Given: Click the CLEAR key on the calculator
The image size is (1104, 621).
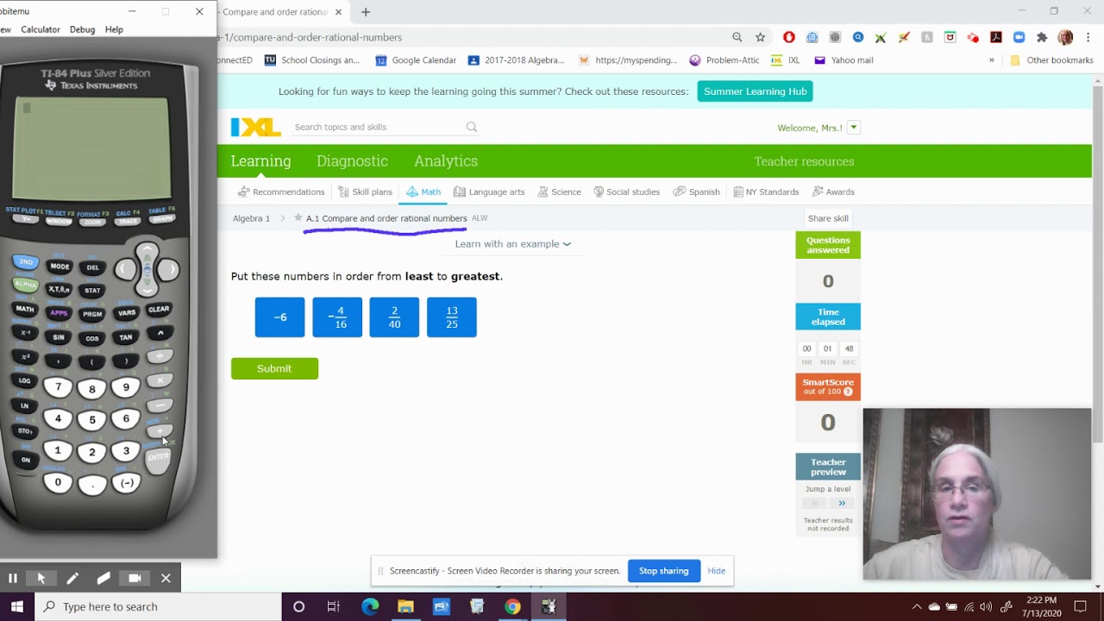Looking at the screenshot, I should 159,309.
